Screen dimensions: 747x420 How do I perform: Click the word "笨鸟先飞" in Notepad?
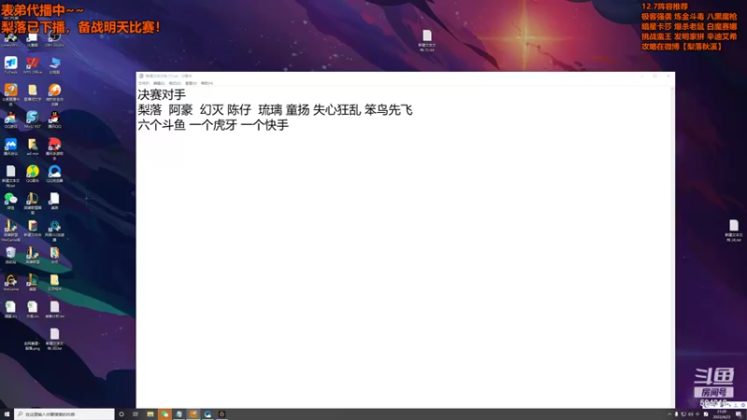pos(388,110)
